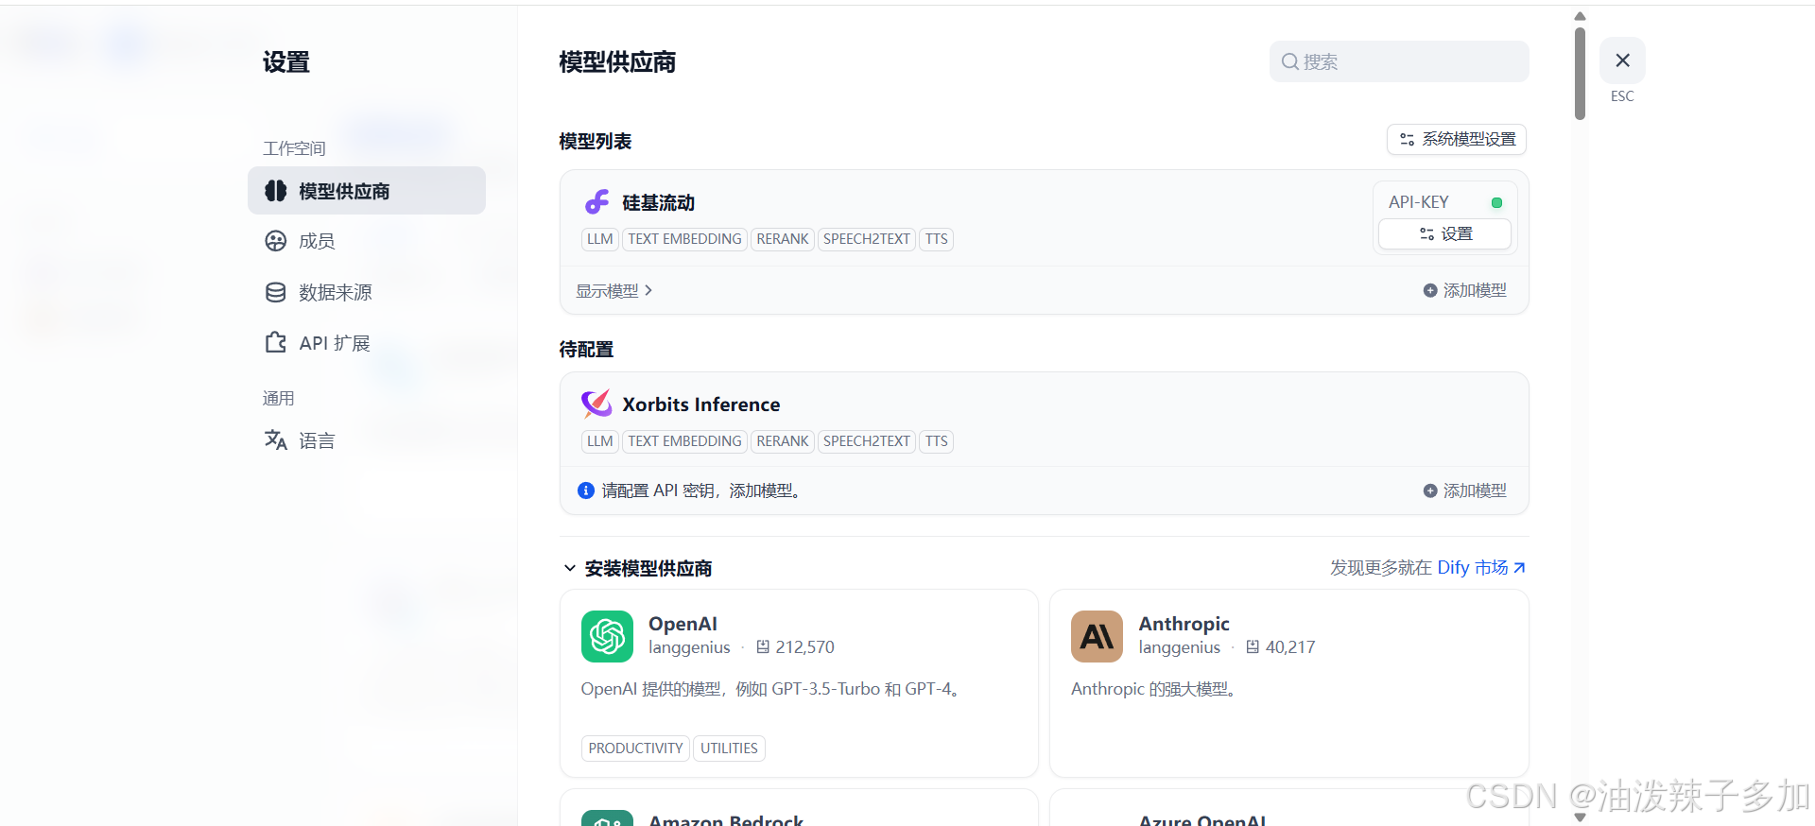This screenshot has height=826, width=1815.
Task: Click the LLM tag under 硅基流动
Action: (599, 239)
